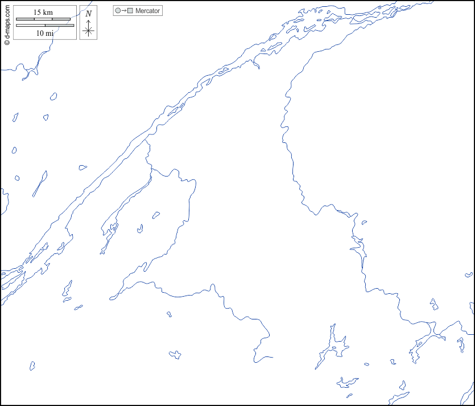The width and height of the screenshot is (475, 406).
Task: Click the letter N above the compass arrow
Action: click(x=88, y=13)
